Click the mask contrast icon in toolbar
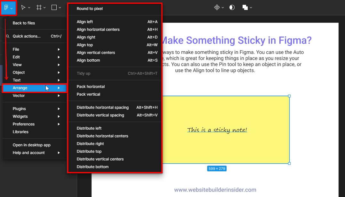The image size is (345, 197). pyautogui.click(x=232, y=7)
